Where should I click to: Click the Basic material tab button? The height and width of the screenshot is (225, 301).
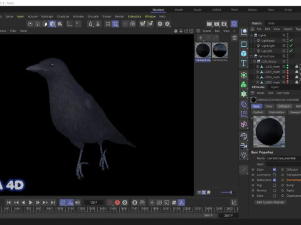pos(256,106)
